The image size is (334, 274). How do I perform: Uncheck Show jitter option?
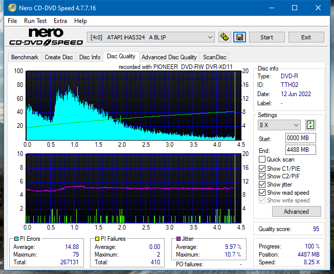coord(262,185)
